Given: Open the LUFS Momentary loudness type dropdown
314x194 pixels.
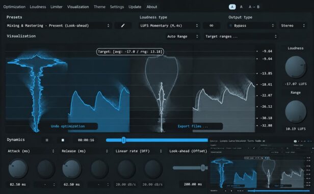Looking at the screenshot, I should 169,26.
